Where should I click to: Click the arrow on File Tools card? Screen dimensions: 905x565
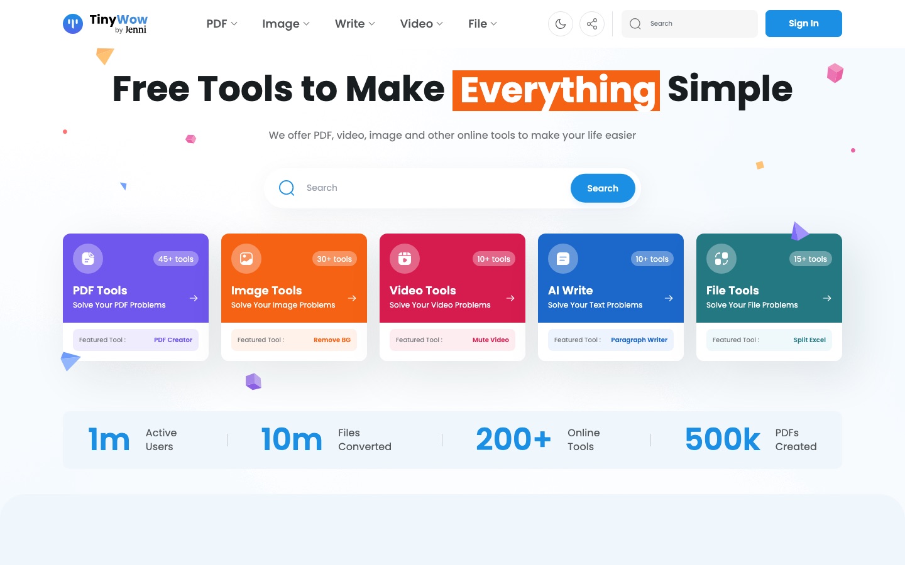point(827,298)
